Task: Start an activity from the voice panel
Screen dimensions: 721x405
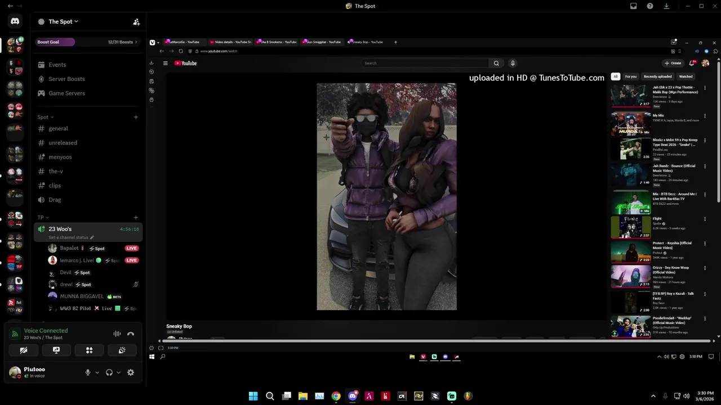Action: (89, 350)
